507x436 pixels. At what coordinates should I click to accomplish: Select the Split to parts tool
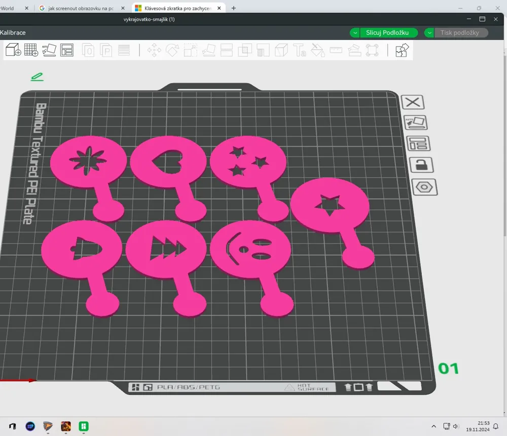[x=106, y=50]
